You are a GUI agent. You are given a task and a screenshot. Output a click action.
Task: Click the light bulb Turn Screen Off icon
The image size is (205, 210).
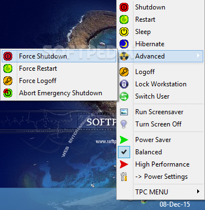[124, 124]
